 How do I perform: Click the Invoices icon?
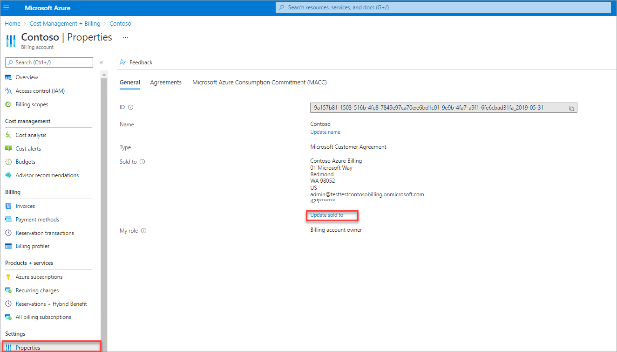[x=8, y=206]
